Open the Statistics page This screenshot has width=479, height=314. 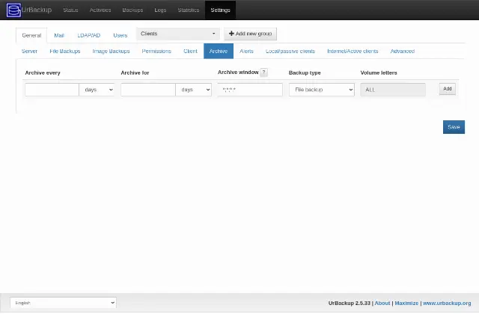tap(189, 10)
